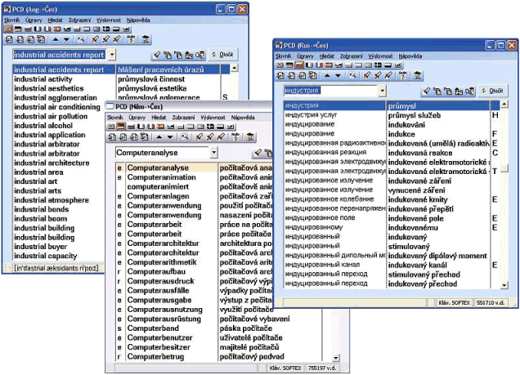This screenshot has width=520, height=375.
Task: Select 'industrial alcohol' entry in English list
Action: (43, 126)
